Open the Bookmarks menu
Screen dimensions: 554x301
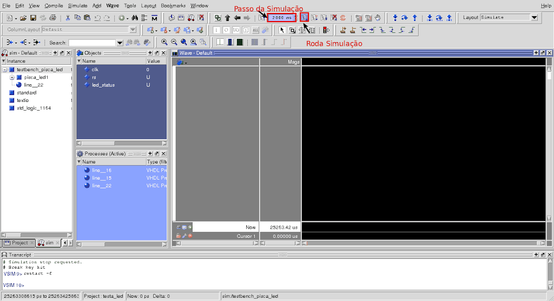click(x=173, y=5)
